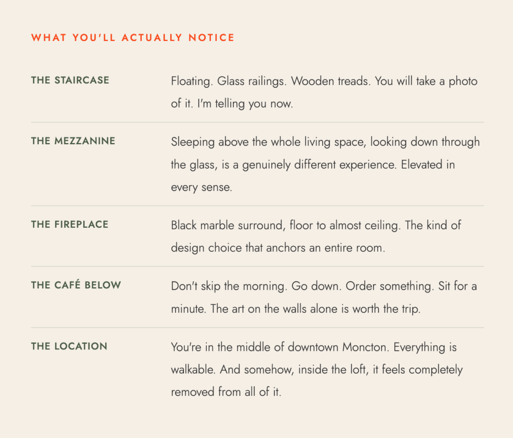Screen dimensions: 513x438
Task: Click the "downtown Moncton" text line
Action: pos(314,347)
